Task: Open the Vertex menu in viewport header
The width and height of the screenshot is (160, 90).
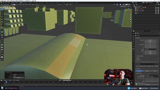Action: pos(30,4)
